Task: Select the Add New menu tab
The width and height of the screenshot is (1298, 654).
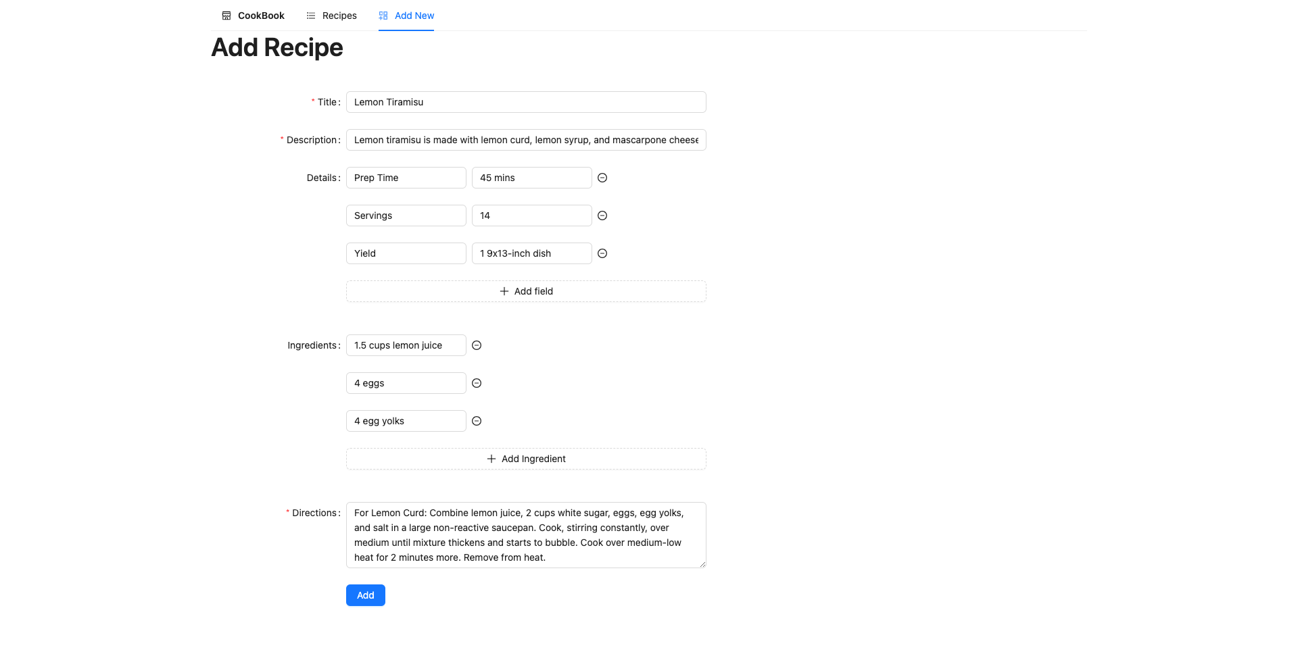Action: coord(406,16)
